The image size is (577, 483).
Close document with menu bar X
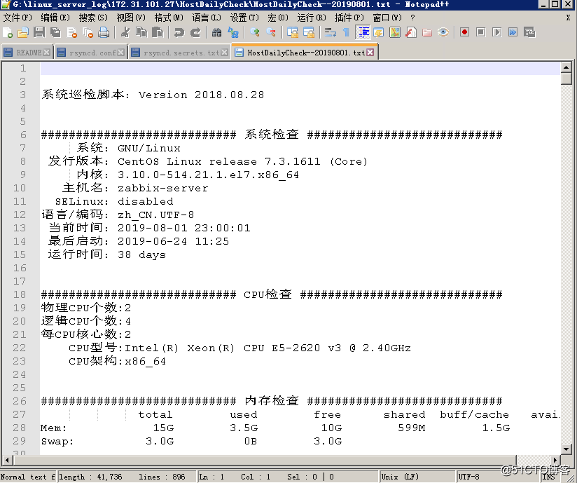568,18
